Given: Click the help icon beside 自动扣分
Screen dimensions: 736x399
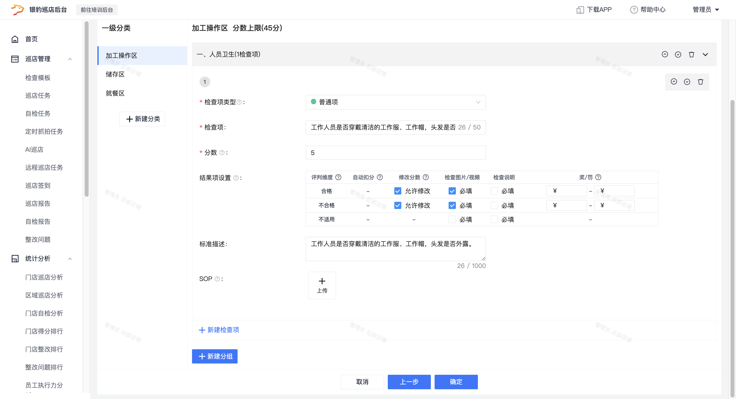Looking at the screenshot, I should [380, 177].
